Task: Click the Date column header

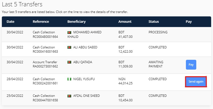Action: tap(10, 22)
